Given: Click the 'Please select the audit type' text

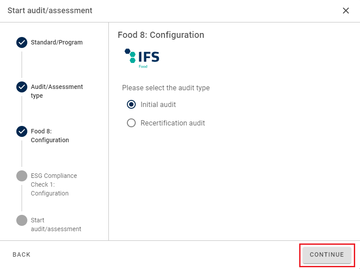Looking at the screenshot, I should [x=166, y=88].
